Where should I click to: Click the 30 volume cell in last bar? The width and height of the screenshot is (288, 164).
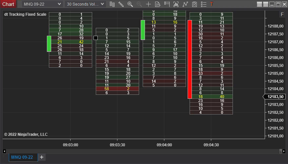pyautogui.click(x=200, y=34)
